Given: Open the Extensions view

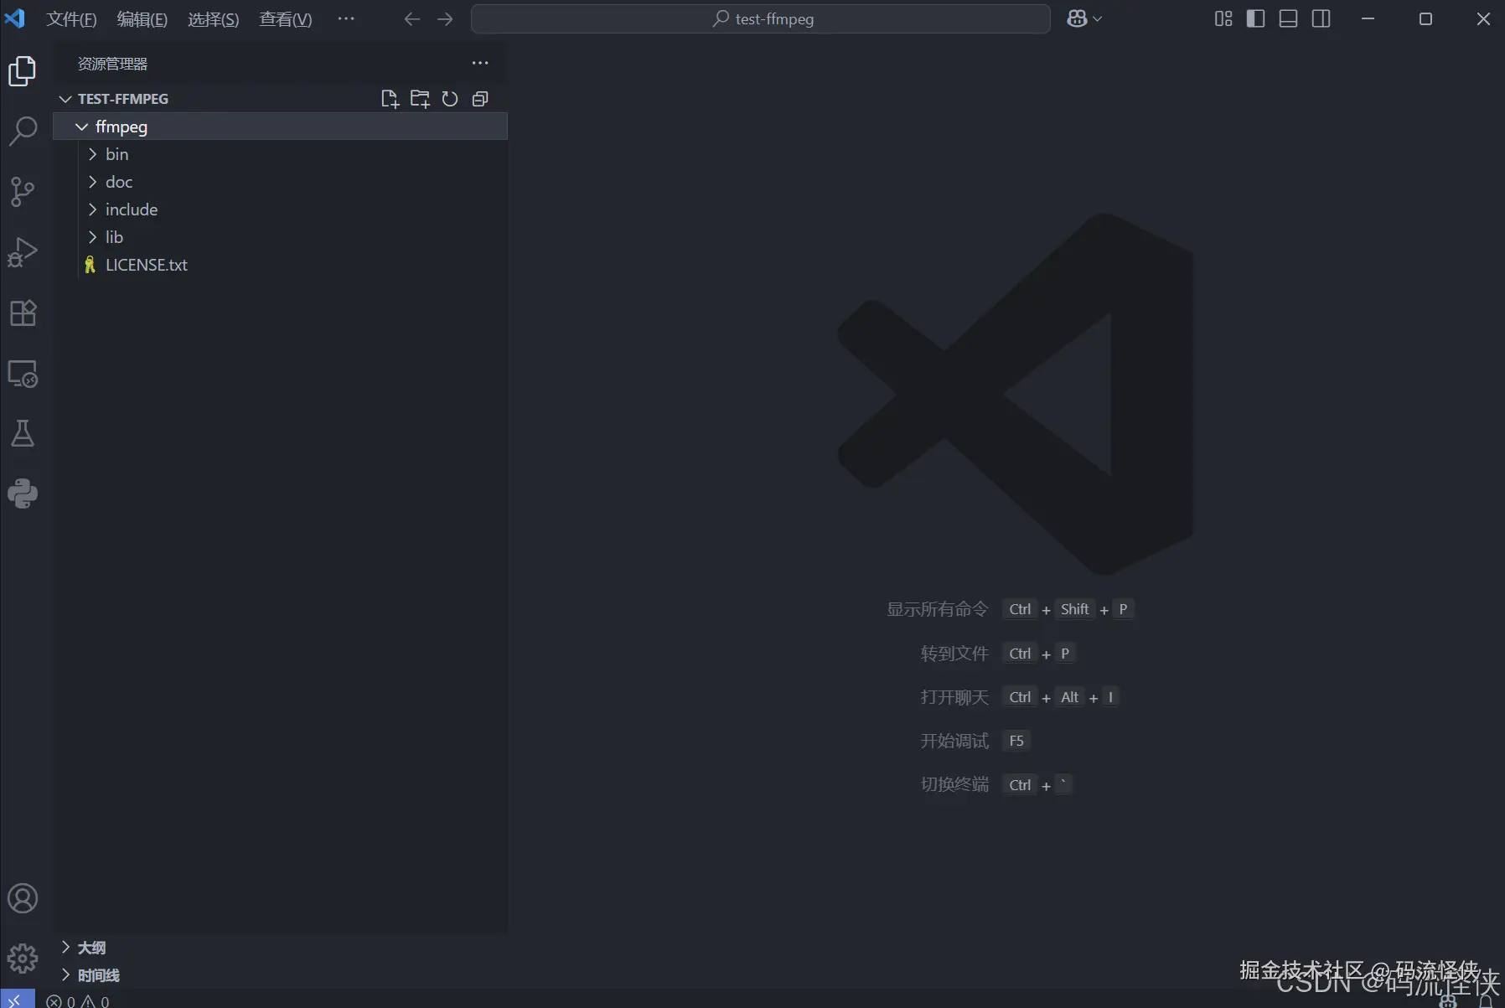Looking at the screenshot, I should tap(23, 313).
